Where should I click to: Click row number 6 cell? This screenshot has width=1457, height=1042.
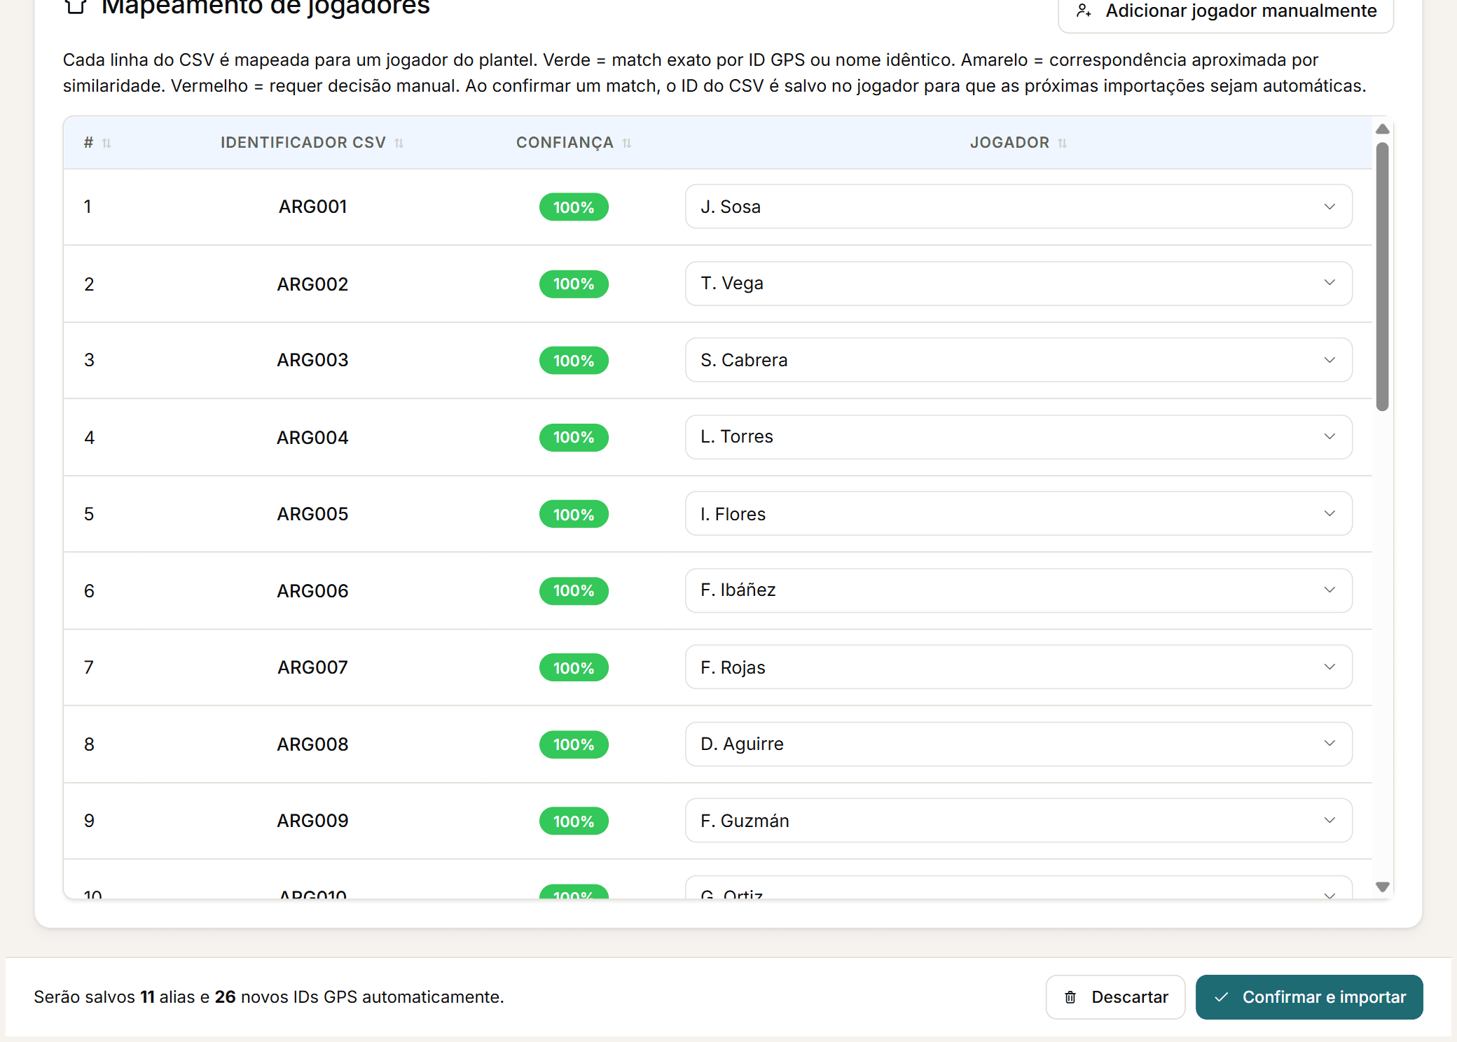(89, 591)
